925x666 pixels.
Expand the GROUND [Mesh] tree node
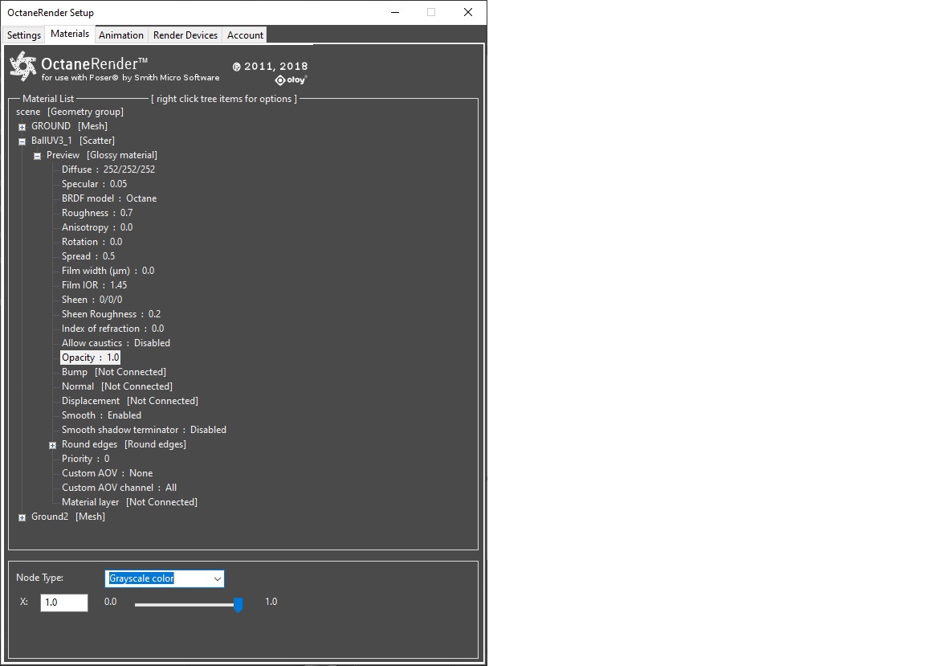click(22, 127)
